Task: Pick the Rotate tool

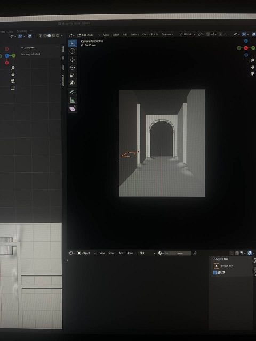Action: (73, 68)
